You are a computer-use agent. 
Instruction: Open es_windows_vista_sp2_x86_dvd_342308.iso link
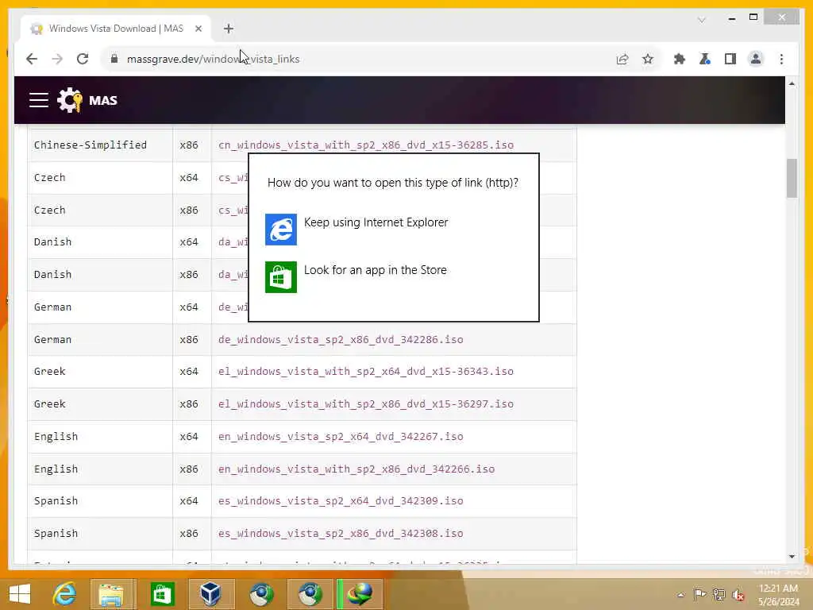[x=341, y=534]
